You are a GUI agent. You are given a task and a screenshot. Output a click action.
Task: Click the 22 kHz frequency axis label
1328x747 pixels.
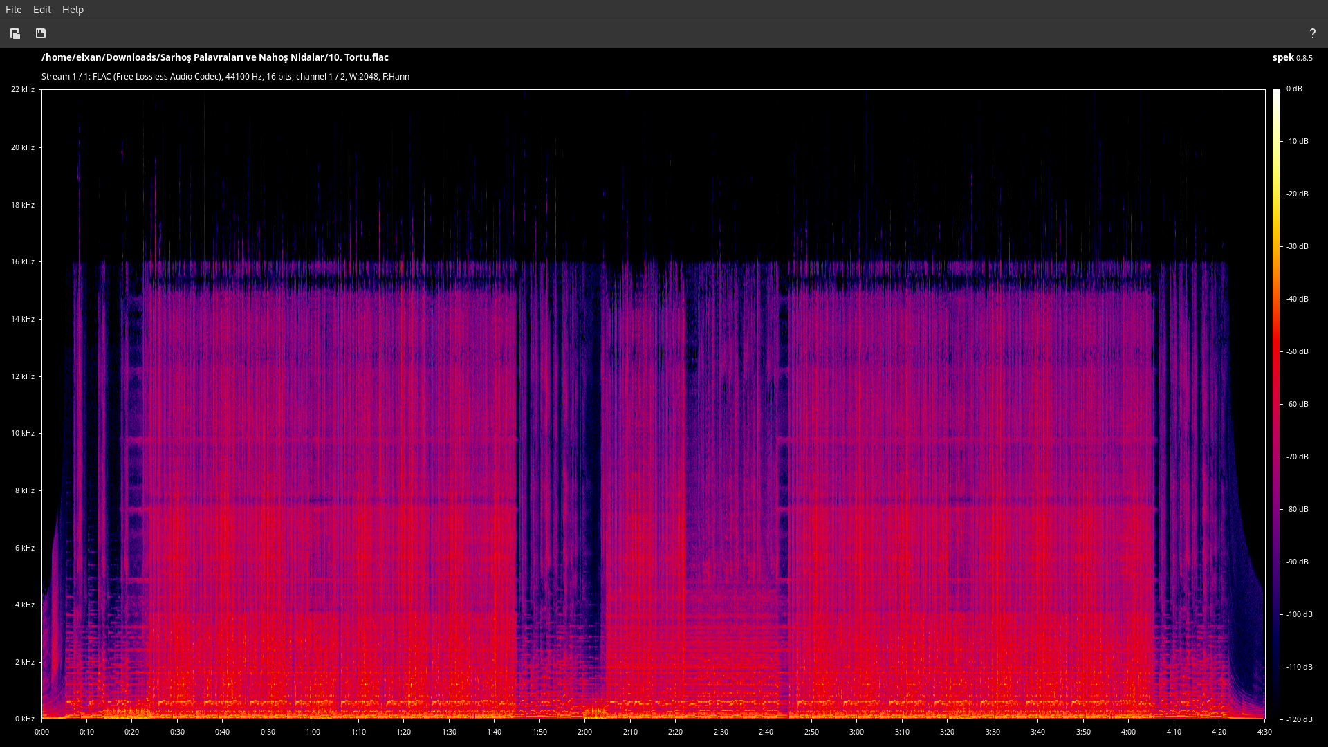tap(22, 89)
